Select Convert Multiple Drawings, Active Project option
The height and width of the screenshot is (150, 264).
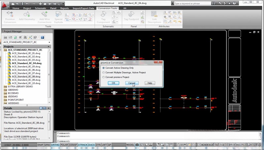point(124,72)
